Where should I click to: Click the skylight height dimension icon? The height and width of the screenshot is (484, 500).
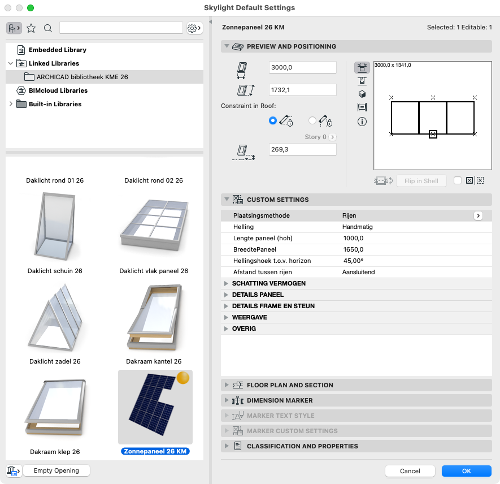tap(246, 90)
